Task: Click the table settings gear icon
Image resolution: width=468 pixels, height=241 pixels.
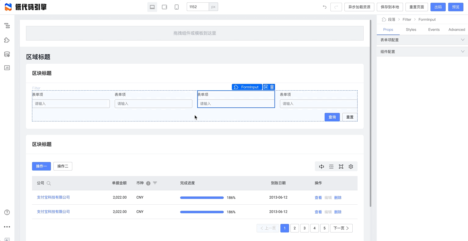Action: tap(351, 167)
